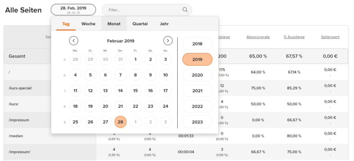Open the date range selector 28. Feb. 2019
The image size is (354, 161).
73,10
